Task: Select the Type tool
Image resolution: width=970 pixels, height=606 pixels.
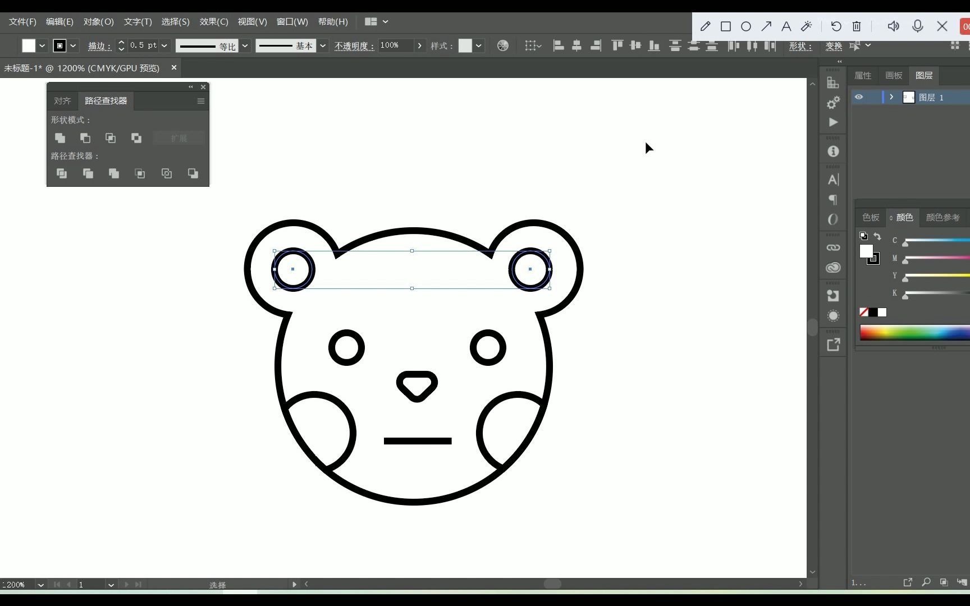Action: coord(786,26)
